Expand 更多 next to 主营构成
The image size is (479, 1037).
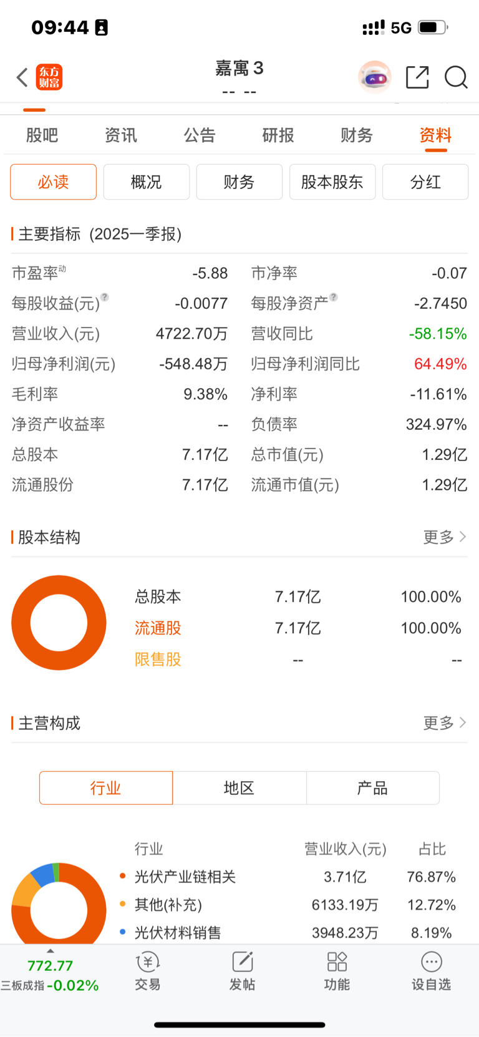[x=445, y=723]
